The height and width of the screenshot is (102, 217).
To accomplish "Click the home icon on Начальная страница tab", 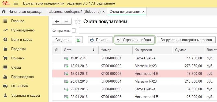I will pos(4,11).
